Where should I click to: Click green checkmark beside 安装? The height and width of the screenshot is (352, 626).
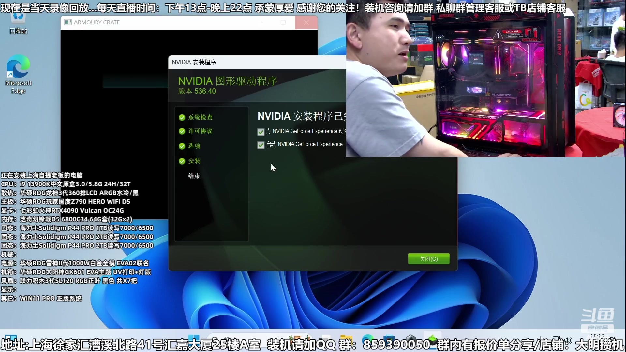tap(182, 161)
